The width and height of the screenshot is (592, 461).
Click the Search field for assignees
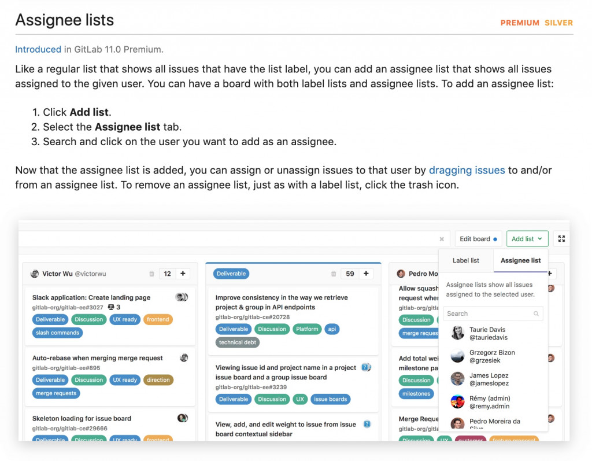coord(489,314)
